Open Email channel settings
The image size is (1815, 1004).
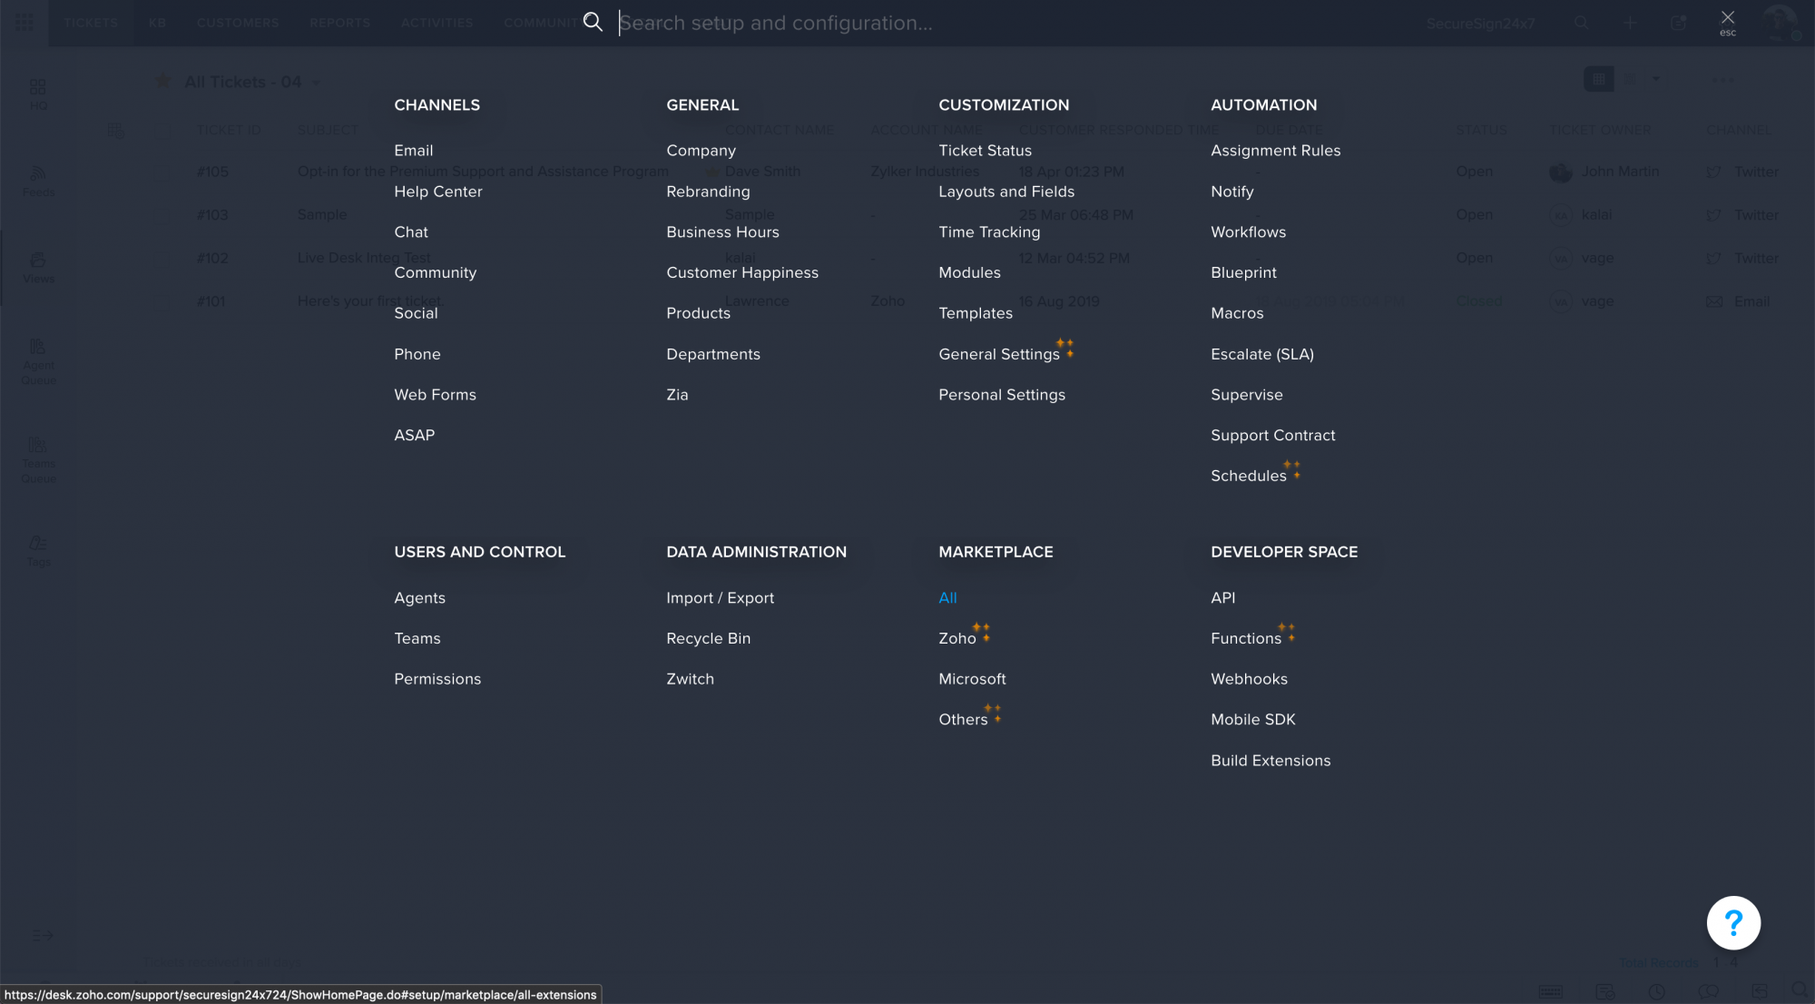pyautogui.click(x=413, y=151)
